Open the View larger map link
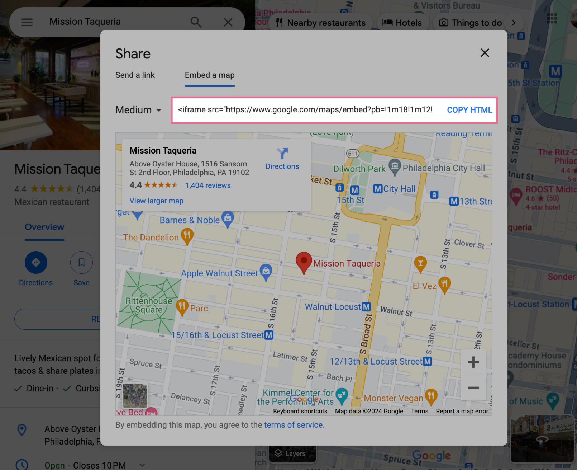Image resolution: width=577 pixels, height=470 pixels. click(x=156, y=201)
